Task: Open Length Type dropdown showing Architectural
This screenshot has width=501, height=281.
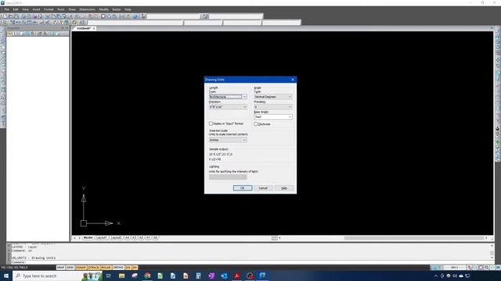Action: click(x=228, y=97)
